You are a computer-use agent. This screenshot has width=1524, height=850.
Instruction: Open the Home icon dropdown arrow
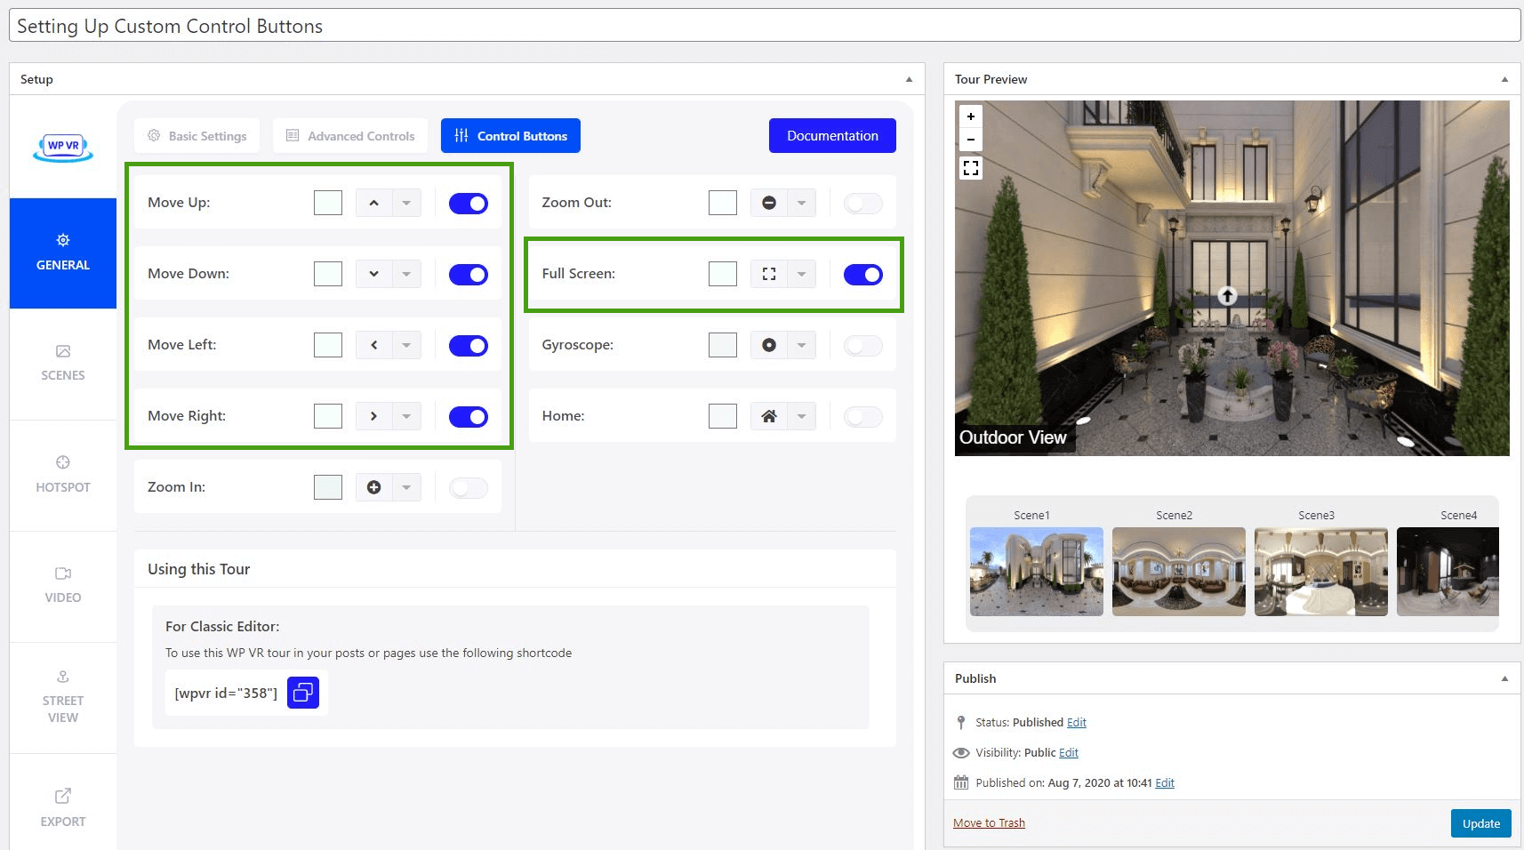(801, 416)
